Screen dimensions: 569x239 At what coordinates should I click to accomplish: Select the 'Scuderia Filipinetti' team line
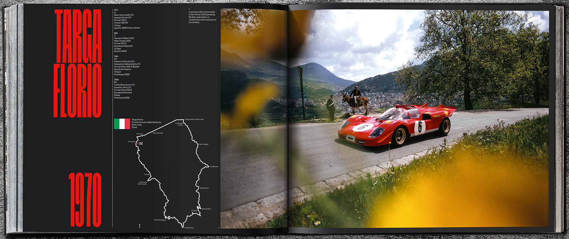[x=124, y=46]
